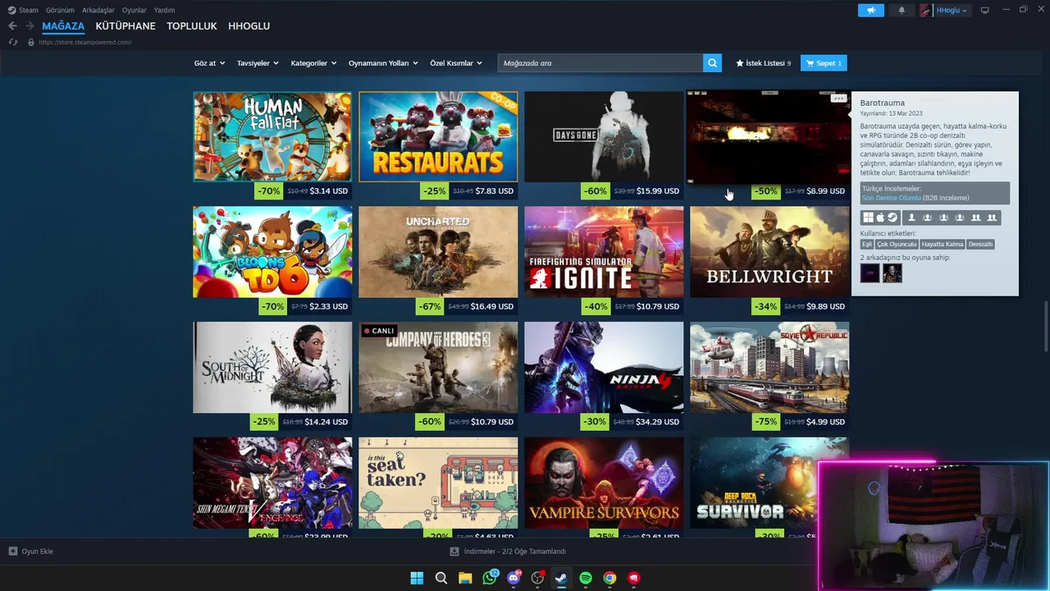
Task: Click the Apple platform icon in tooltip
Action: tap(880, 218)
